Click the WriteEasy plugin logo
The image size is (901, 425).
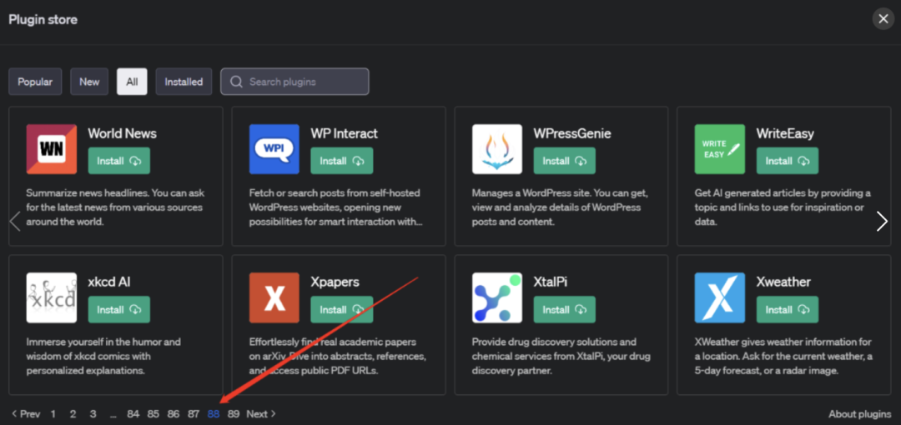(x=719, y=148)
